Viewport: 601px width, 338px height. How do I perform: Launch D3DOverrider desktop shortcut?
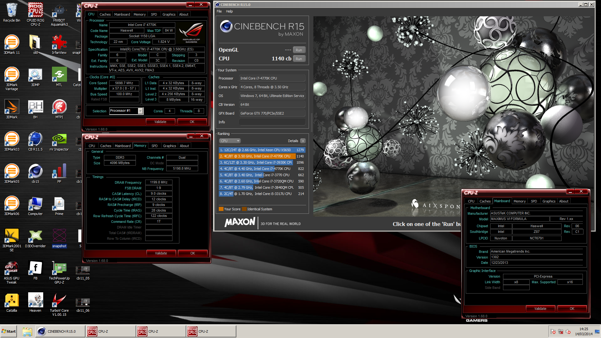tap(35, 238)
